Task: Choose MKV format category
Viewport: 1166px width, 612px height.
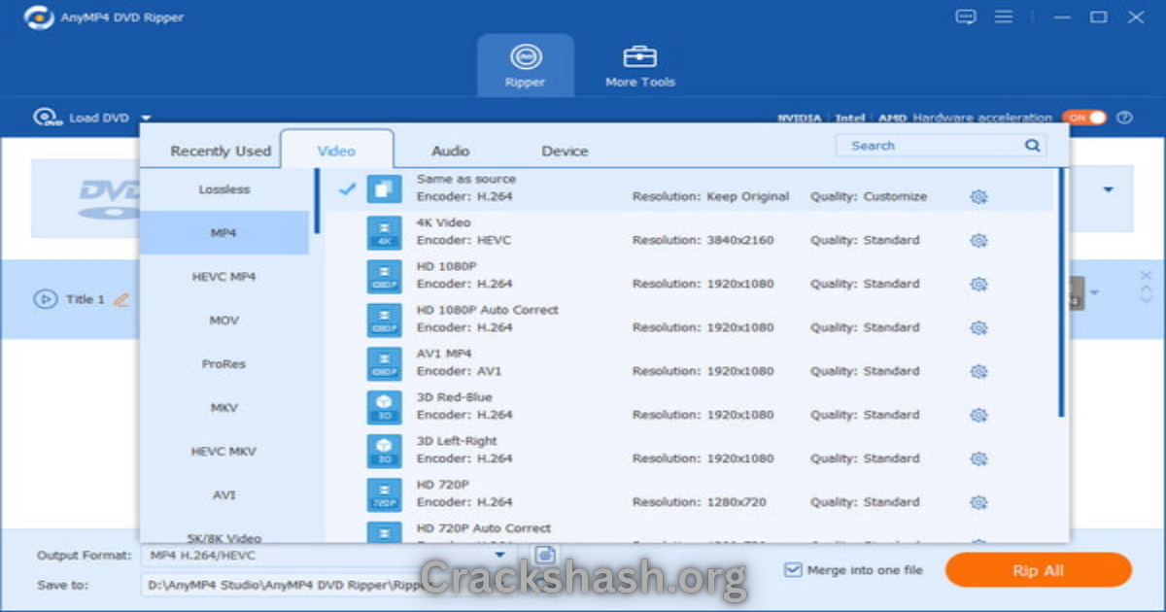Action: pyautogui.click(x=224, y=408)
